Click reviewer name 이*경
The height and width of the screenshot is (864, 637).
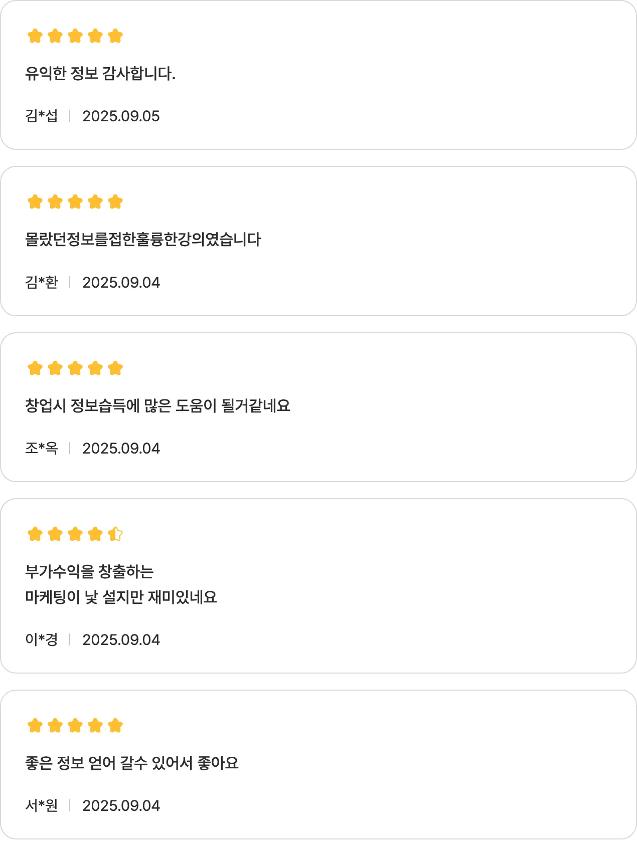(42, 639)
